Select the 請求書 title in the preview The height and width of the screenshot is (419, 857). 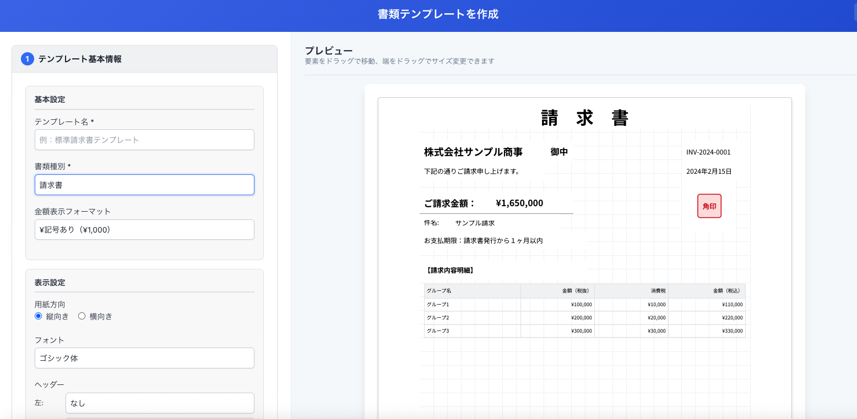[x=584, y=117]
